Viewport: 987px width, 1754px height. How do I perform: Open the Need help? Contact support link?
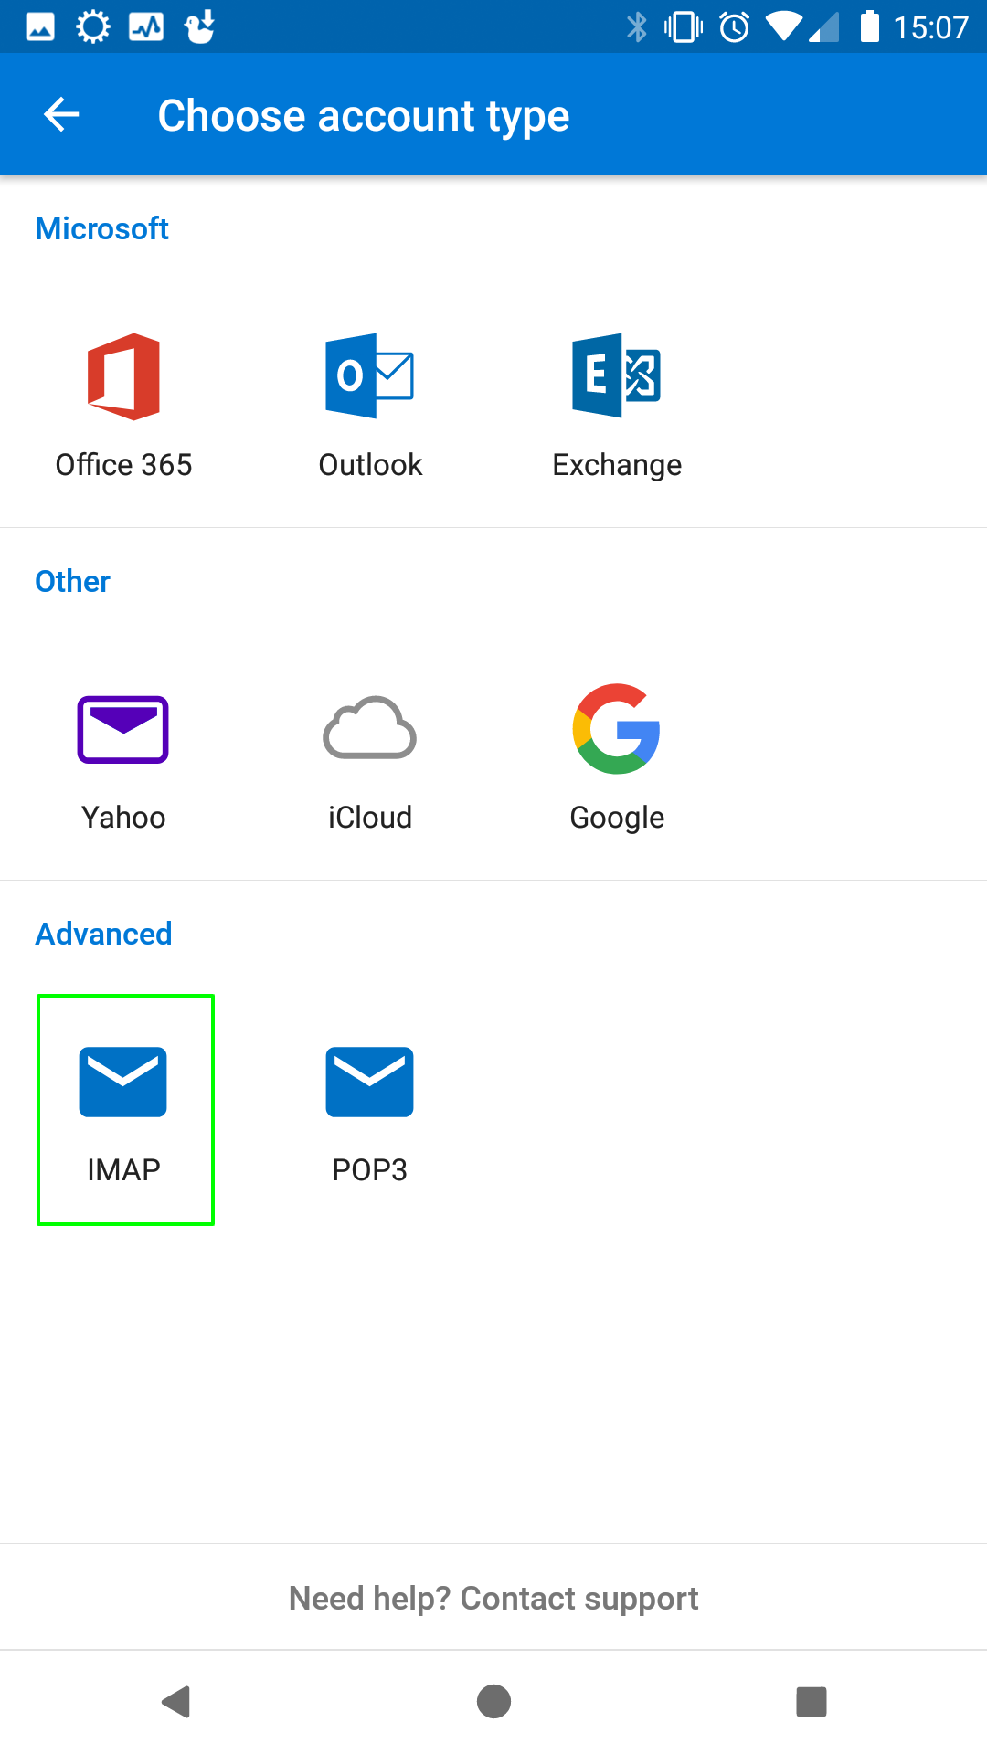(x=493, y=1598)
